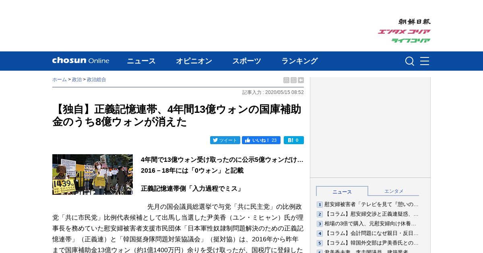The image size is (483, 253).
Task: Open the 朝鮮日報 logo link
Action: click(x=414, y=22)
